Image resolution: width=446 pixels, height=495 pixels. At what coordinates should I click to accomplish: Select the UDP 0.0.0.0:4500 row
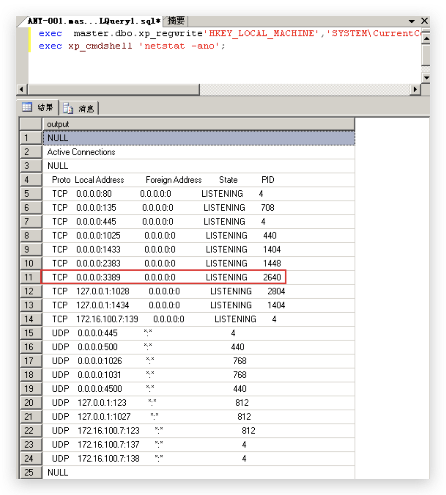[x=199, y=389]
